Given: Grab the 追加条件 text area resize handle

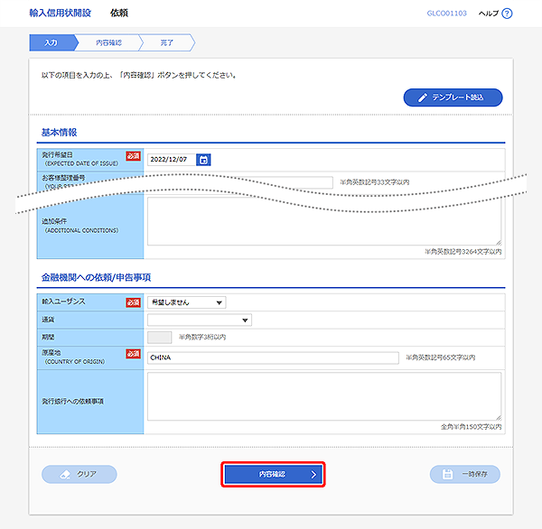Looking at the screenshot, I should [x=498, y=242].
